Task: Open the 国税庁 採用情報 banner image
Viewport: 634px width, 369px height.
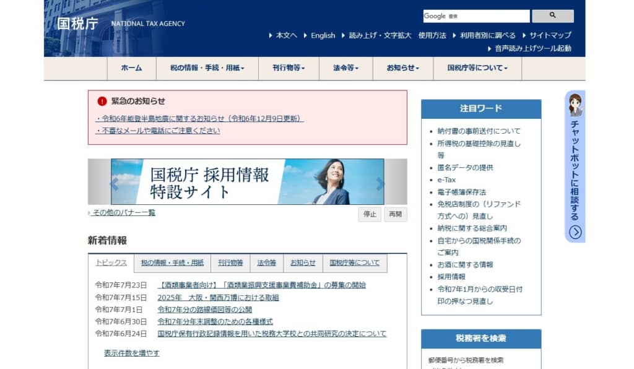Action: (247, 182)
